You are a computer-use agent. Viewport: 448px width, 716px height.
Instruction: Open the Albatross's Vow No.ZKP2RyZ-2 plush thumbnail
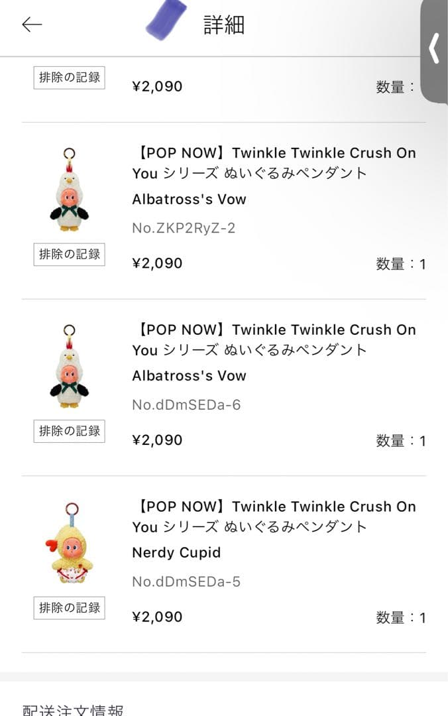click(x=69, y=189)
